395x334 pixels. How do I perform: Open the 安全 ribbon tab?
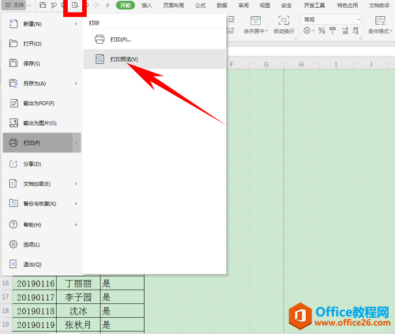click(286, 5)
